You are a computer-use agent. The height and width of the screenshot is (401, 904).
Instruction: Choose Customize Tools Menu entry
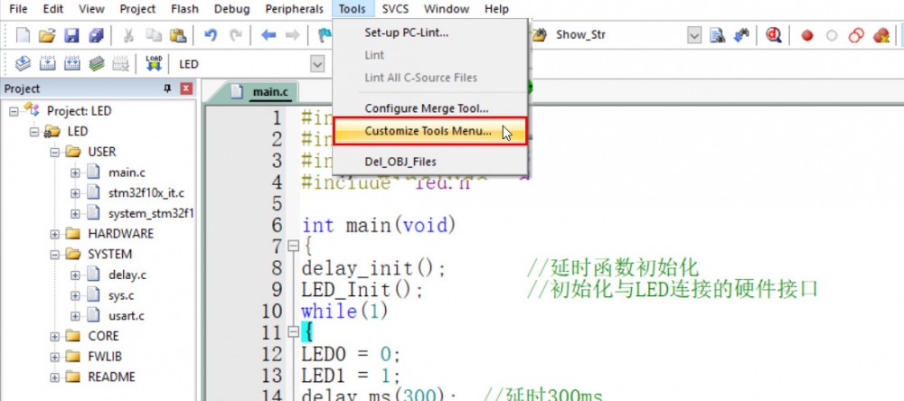pyautogui.click(x=430, y=131)
